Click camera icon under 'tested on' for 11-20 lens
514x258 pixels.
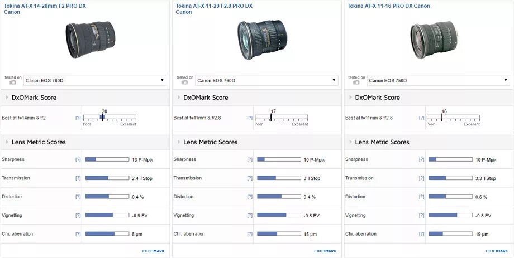pos(184,82)
